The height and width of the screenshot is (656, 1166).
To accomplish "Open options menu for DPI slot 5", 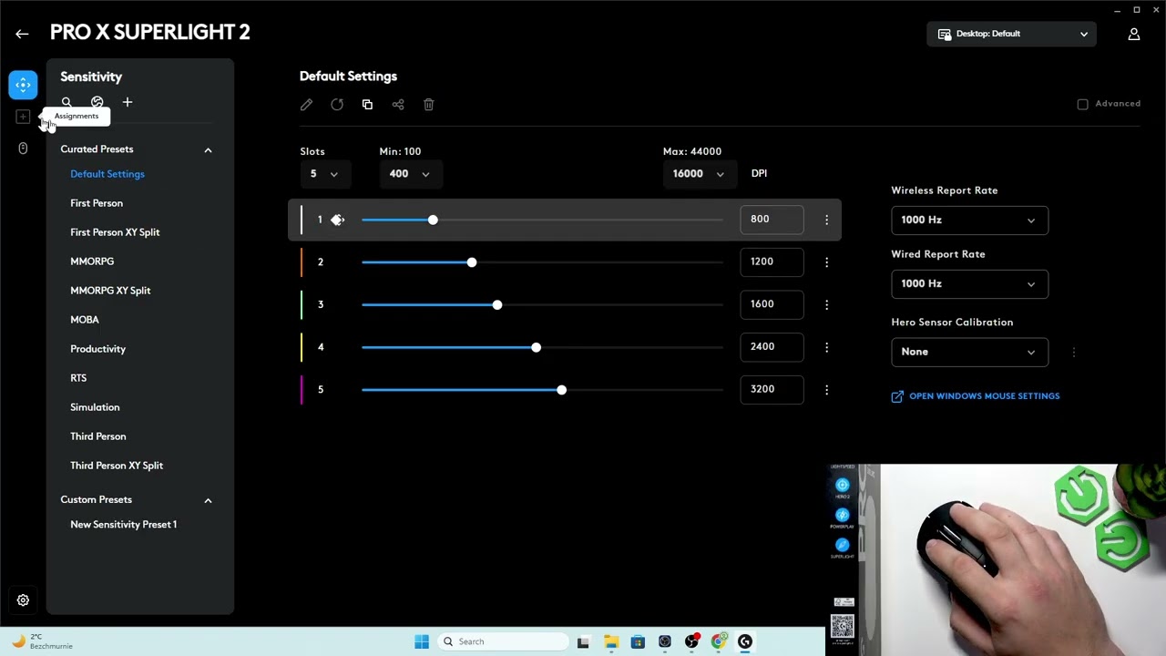I will (x=826, y=390).
